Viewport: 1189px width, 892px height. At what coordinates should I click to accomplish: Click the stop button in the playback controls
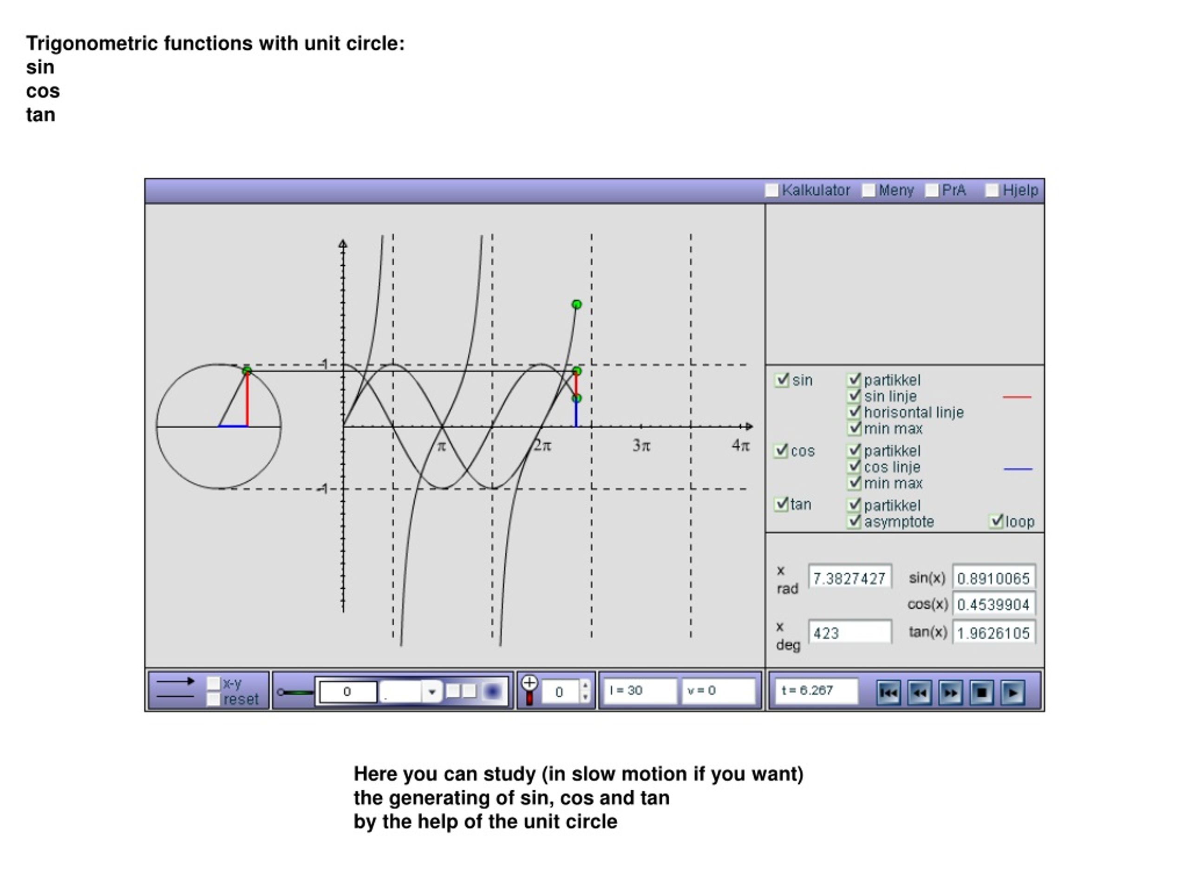tap(981, 693)
